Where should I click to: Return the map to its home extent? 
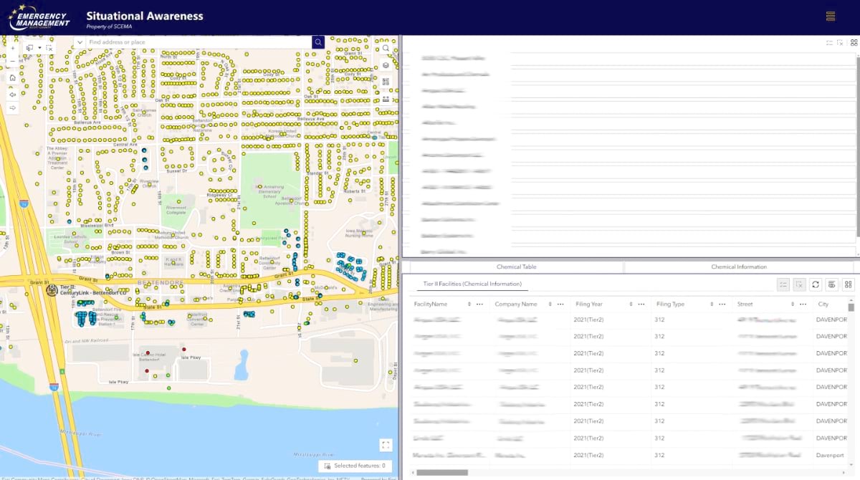click(x=12, y=77)
